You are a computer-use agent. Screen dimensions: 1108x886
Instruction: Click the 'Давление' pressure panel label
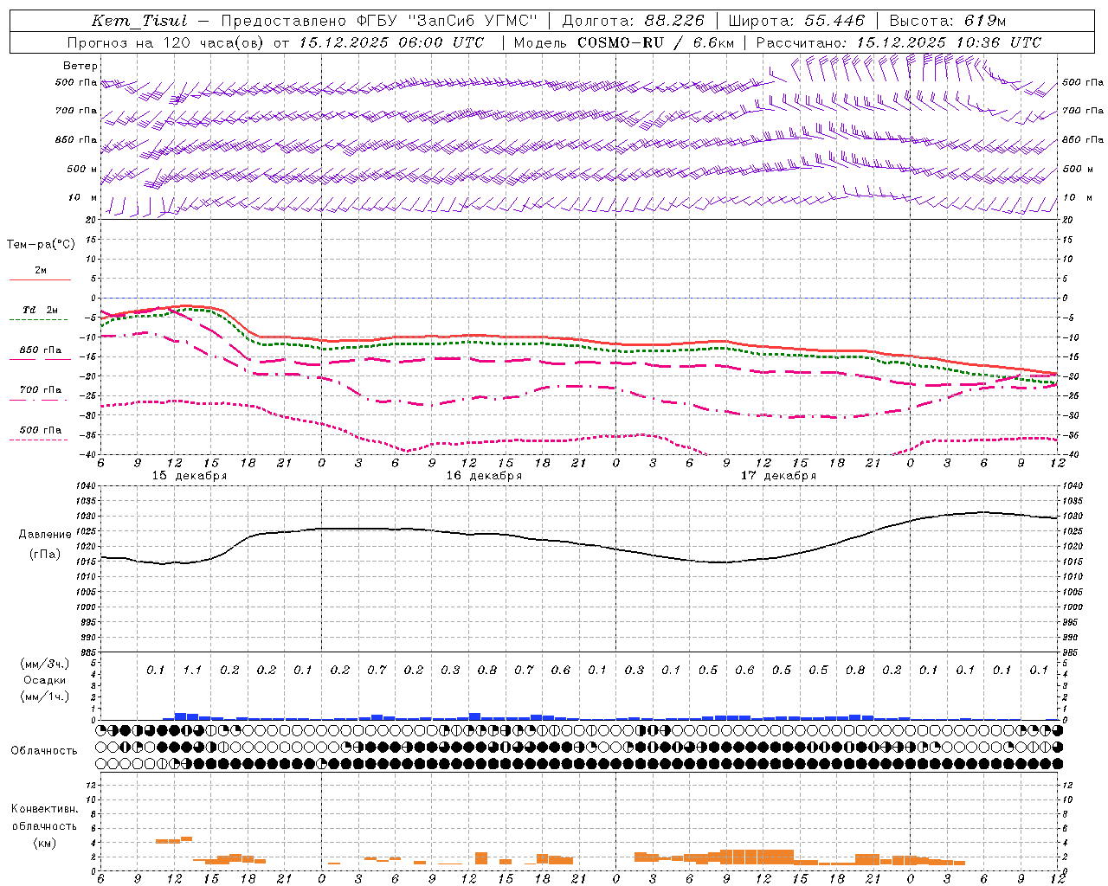tap(45, 535)
